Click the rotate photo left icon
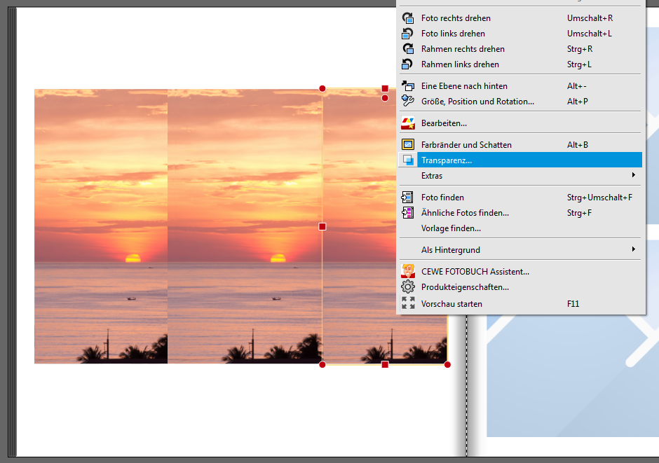Image resolution: width=659 pixels, height=463 pixels. click(407, 34)
